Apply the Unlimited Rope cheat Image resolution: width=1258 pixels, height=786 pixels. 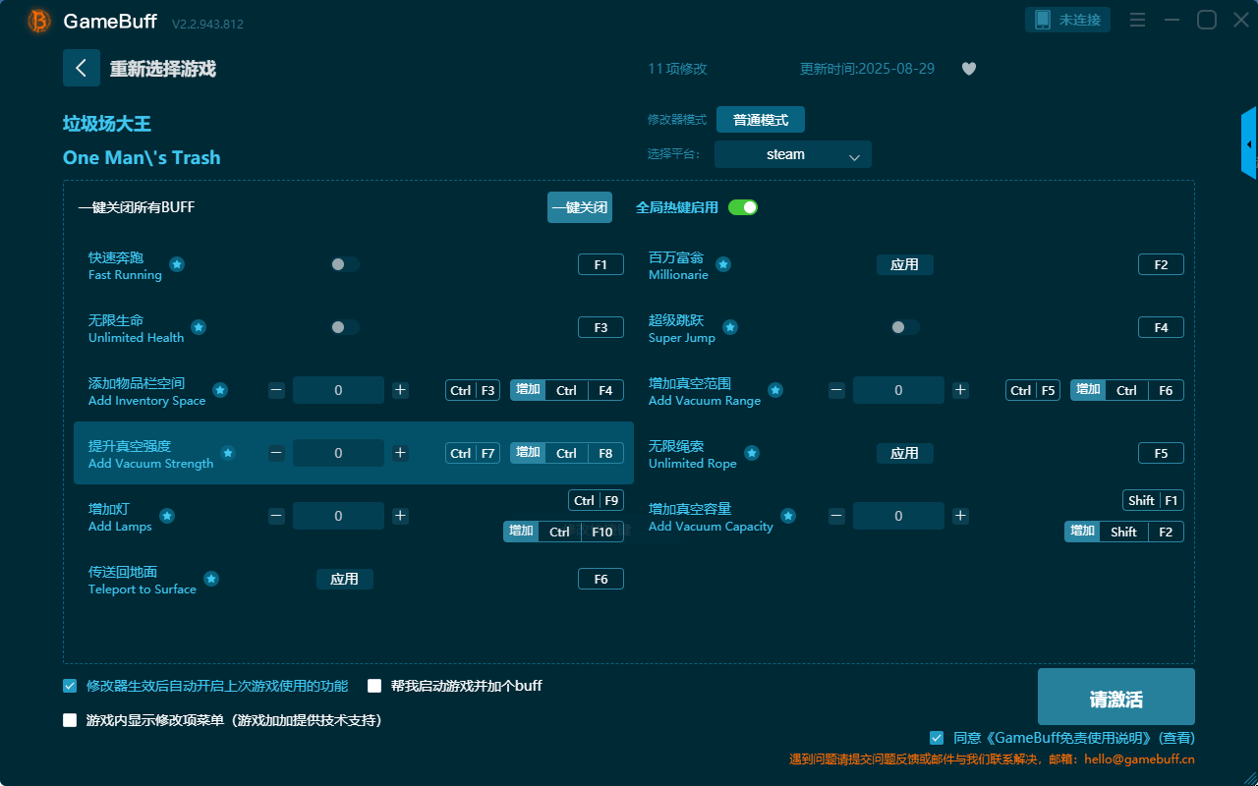(905, 453)
